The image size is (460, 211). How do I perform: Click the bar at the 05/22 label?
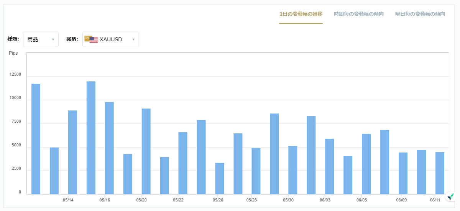(x=183, y=163)
